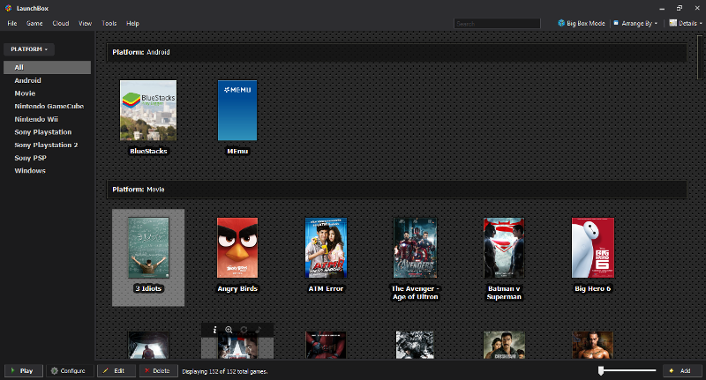This screenshot has height=380, width=706.
Task: Select Sony PSP in sidebar
Action: (30, 159)
